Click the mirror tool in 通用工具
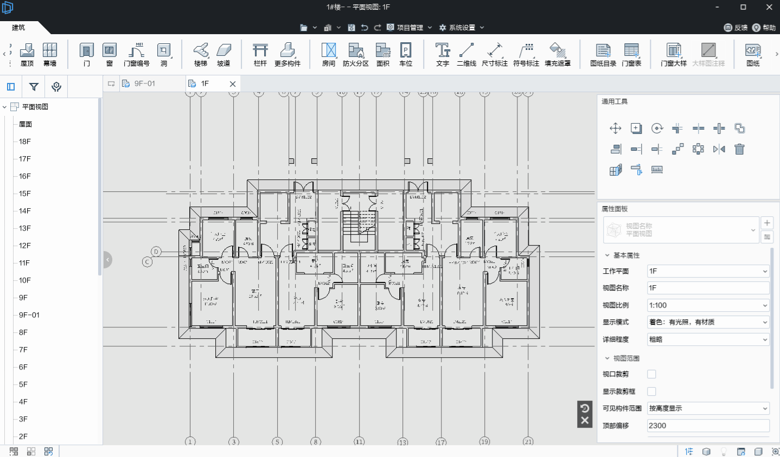The image size is (780, 457). [x=719, y=149]
